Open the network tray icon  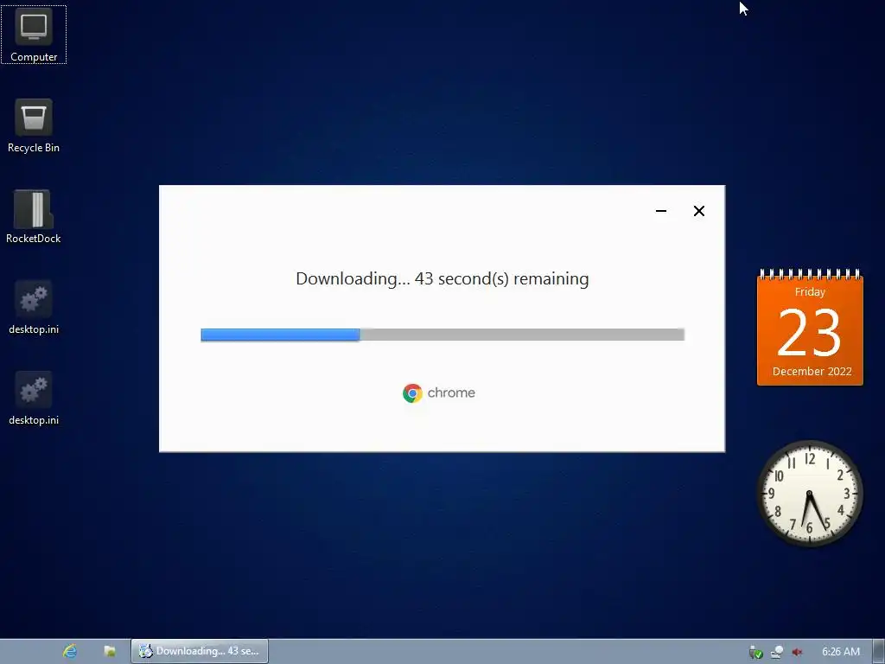pos(777,652)
